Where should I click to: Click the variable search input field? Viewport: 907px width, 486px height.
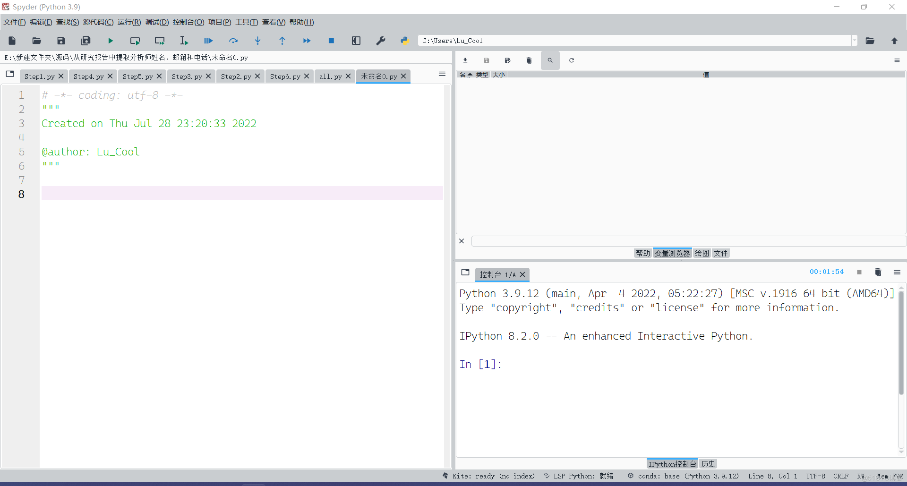pyautogui.click(x=688, y=241)
